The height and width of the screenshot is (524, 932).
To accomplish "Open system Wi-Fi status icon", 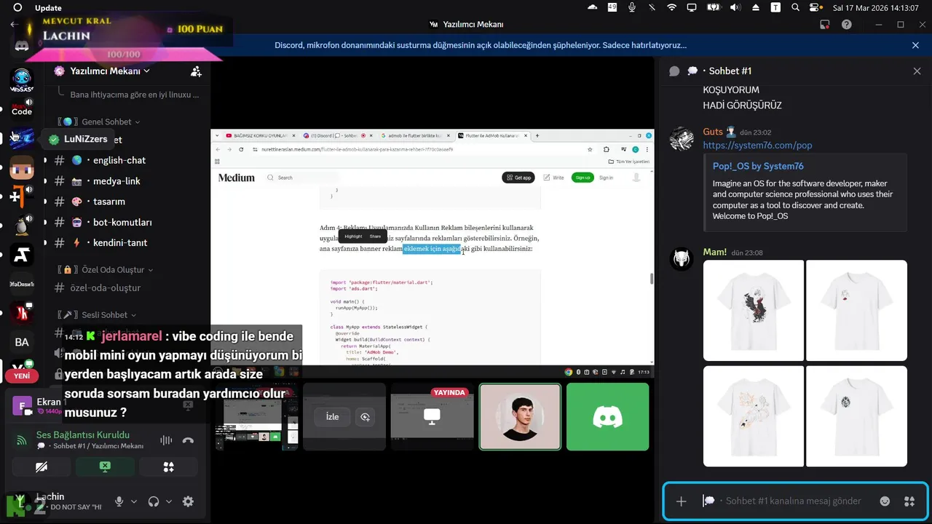I will tap(671, 7).
